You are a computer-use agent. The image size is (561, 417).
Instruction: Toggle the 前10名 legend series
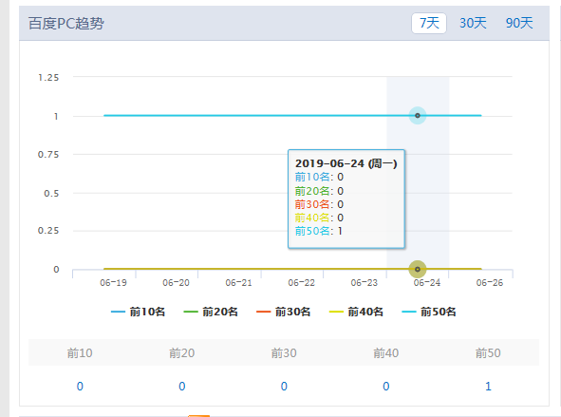(x=138, y=312)
